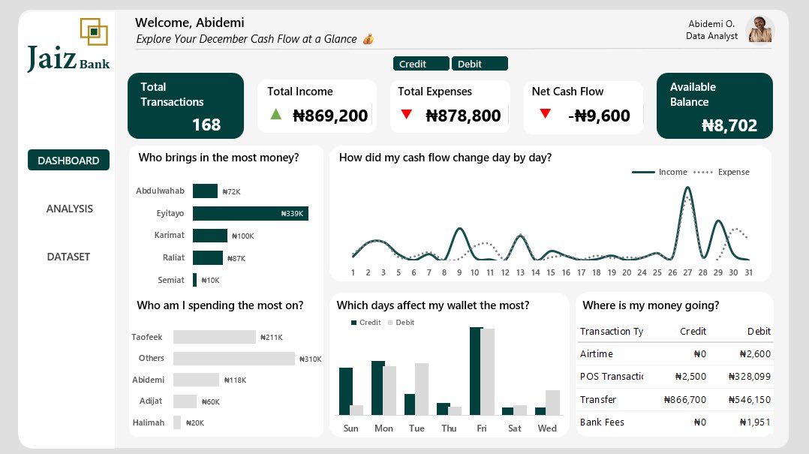Click the Credit legend swatch in weekday chart
809x454 pixels.
point(353,323)
